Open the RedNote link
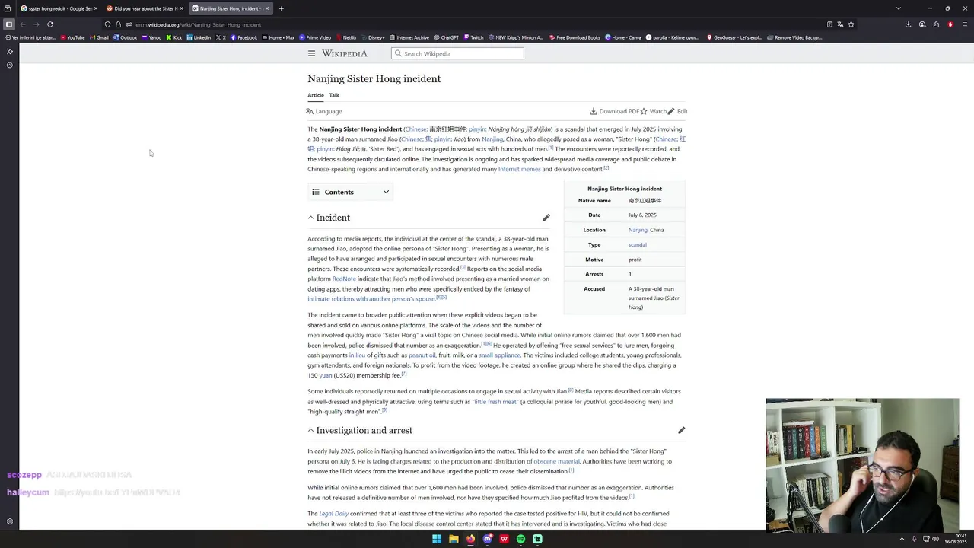This screenshot has height=548, width=974. coord(344,279)
